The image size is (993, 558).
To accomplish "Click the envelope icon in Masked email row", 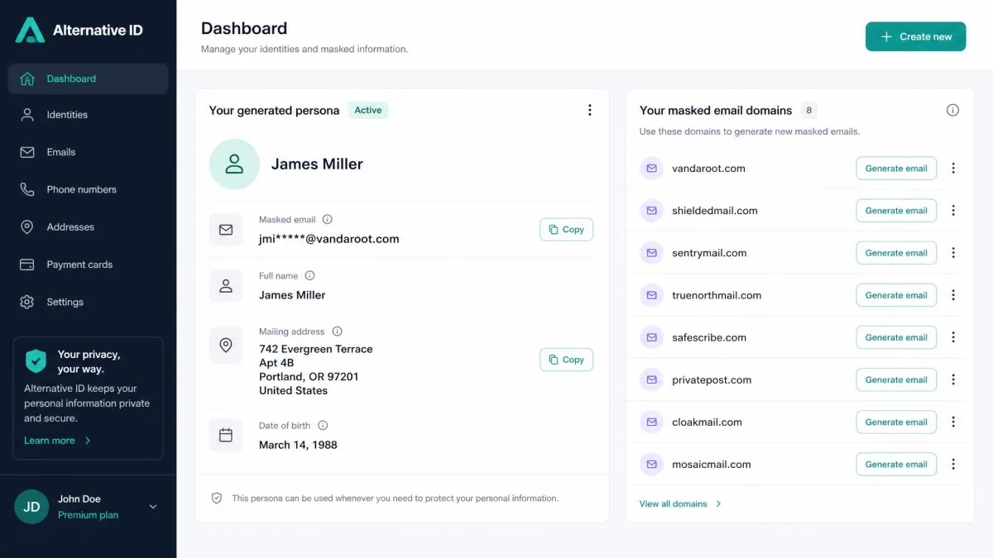I will [226, 230].
